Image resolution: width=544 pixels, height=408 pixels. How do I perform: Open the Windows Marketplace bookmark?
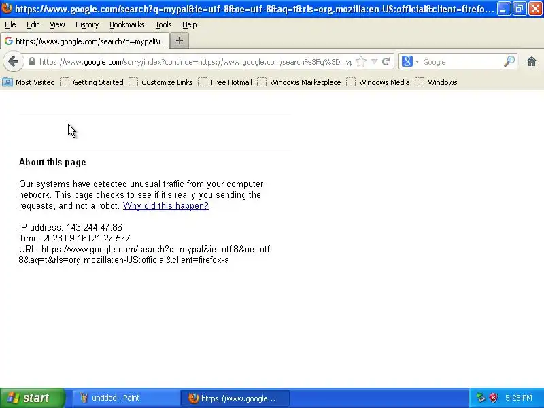(299, 82)
